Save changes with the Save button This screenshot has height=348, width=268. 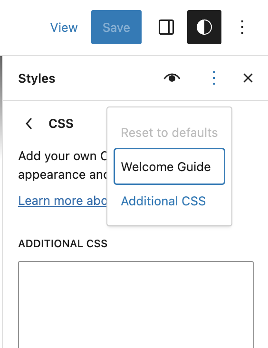point(116,27)
